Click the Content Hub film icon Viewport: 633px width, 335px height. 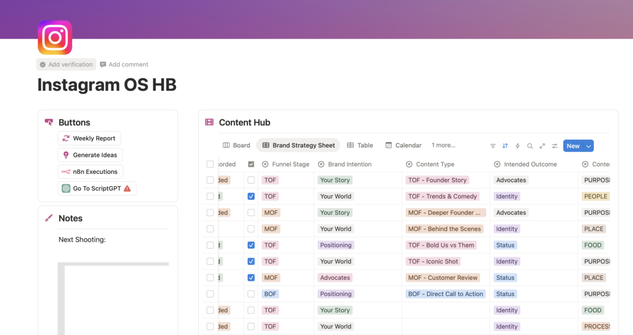209,122
